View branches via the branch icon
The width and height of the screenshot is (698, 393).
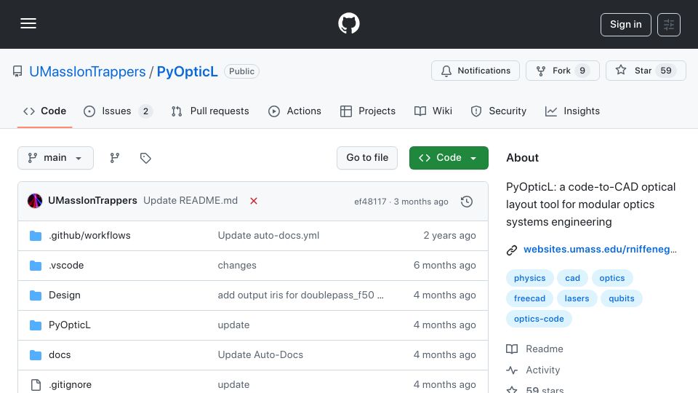pos(115,158)
